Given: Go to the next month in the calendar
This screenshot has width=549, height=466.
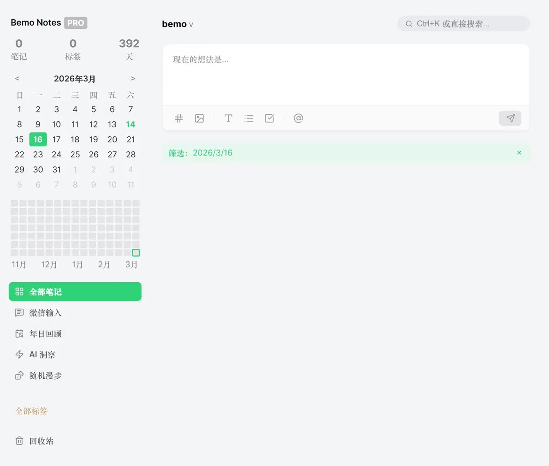Looking at the screenshot, I should click(133, 79).
